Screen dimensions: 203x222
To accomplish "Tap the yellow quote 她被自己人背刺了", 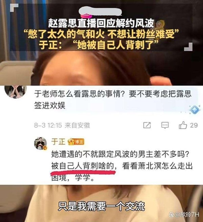I will (x=117, y=45).
